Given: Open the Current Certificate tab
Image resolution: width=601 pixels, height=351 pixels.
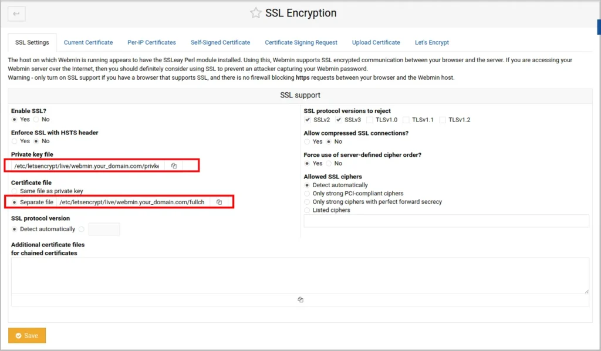Looking at the screenshot, I should 88,42.
